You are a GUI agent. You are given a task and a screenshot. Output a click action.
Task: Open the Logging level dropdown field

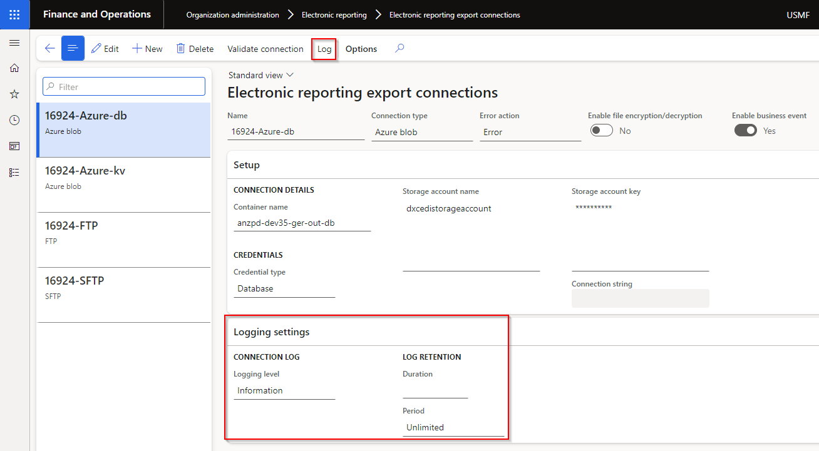tap(284, 391)
